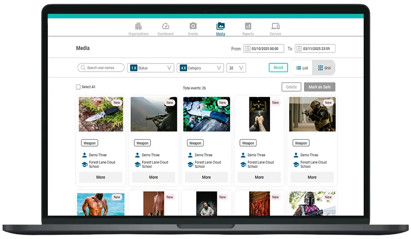The height and width of the screenshot is (239, 411).
Task: Clear the 4 X Category filter badge
Action: point(183,68)
